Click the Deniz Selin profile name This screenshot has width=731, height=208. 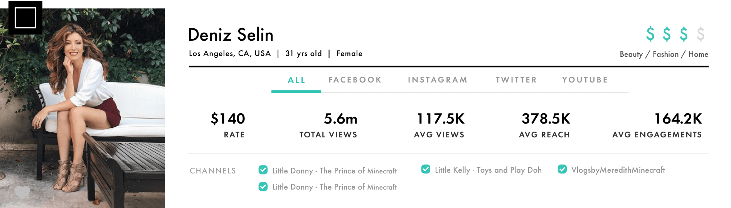[231, 35]
